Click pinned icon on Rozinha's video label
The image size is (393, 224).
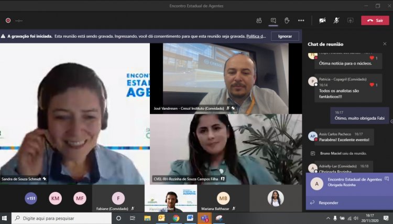[x=223, y=179]
